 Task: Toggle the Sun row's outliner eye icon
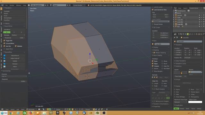(x=200, y=27)
